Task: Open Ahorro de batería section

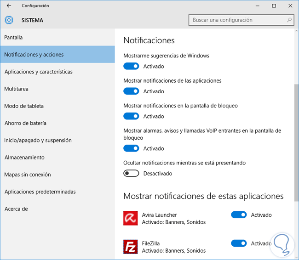Action: (x=25, y=123)
